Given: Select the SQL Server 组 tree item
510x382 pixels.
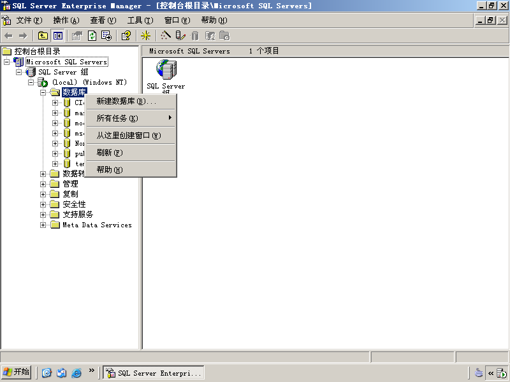Looking at the screenshot, I should click(63, 72).
